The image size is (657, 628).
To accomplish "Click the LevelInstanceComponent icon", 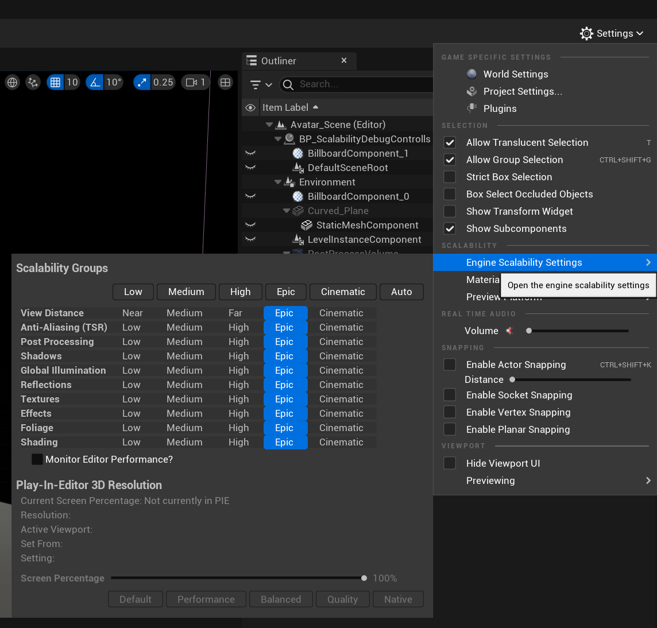I will point(298,239).
